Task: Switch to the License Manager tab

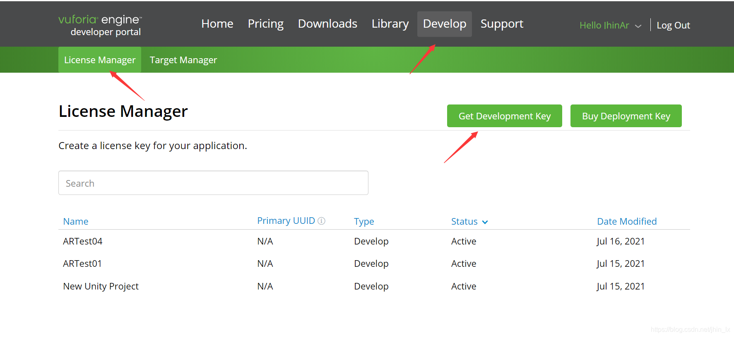Action: [x=100, y=60]
